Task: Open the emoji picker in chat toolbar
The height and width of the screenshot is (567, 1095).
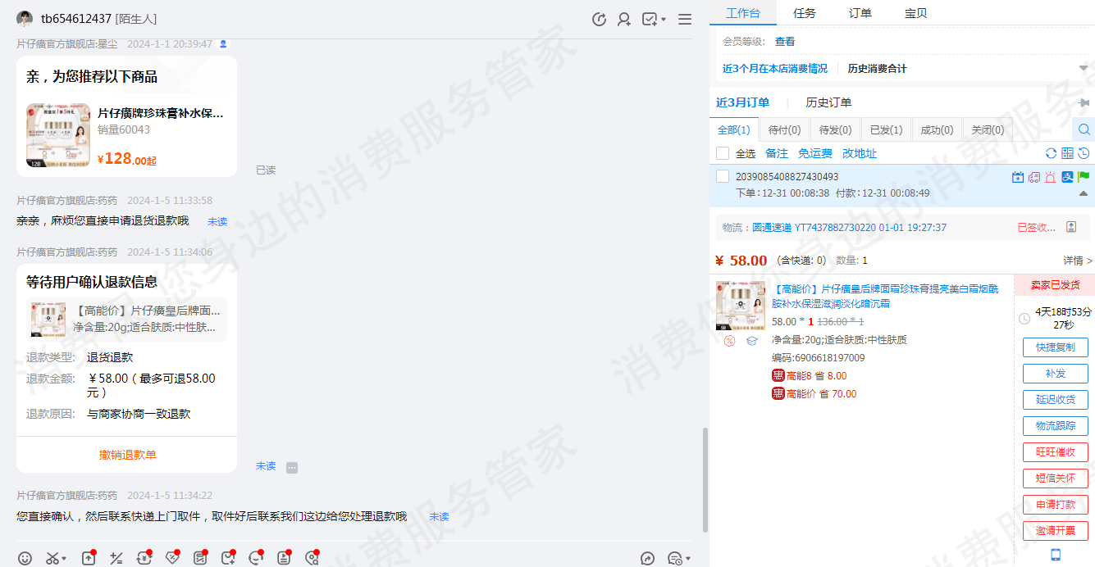Action: coord(25,558)
